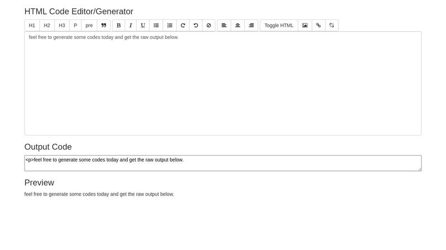446x250 pixels.
Task: Apply italic formatting
Action: pos(130,26)
